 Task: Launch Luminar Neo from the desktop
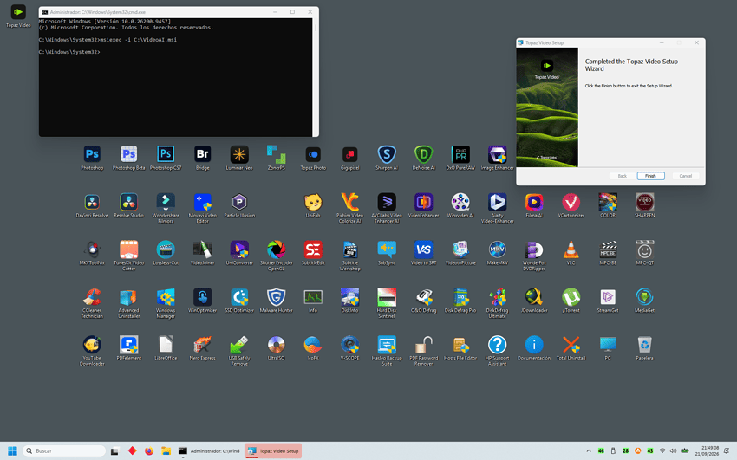pyautogui.click(x=239, y=158)
